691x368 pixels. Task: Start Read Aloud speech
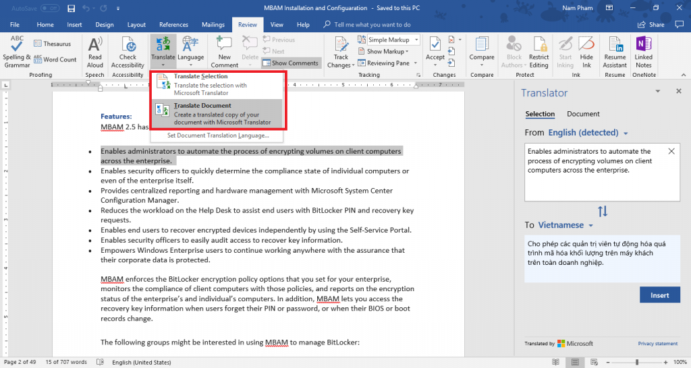94,52
